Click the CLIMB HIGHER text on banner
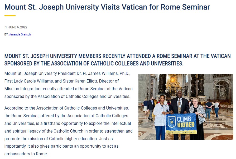This screenshot has width=236, height=159. coord(186,122)
